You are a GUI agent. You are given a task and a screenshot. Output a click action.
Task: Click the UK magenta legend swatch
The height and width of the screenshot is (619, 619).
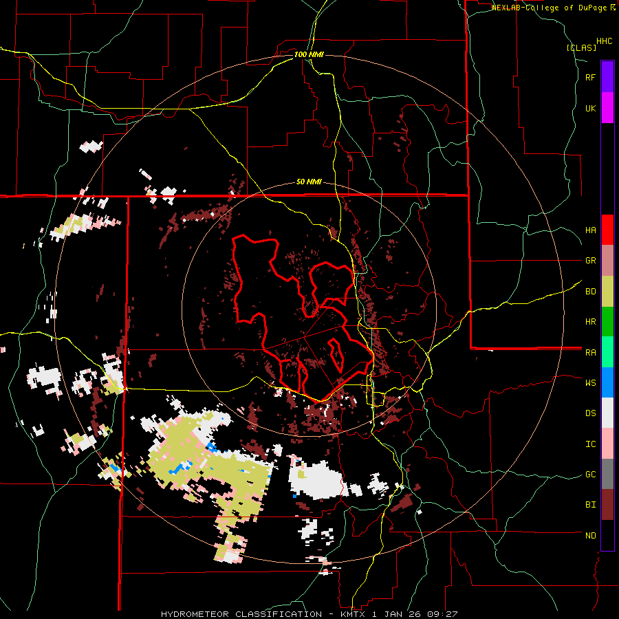(x=607, y=108)
